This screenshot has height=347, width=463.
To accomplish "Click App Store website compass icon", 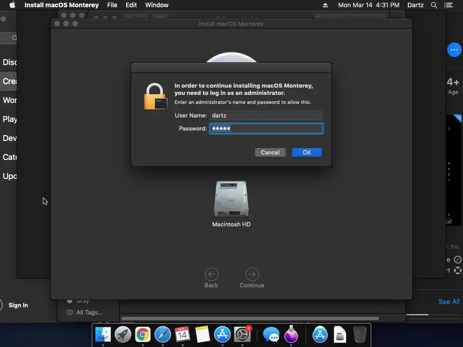I will pyautogui.click(x=458, y=260).
